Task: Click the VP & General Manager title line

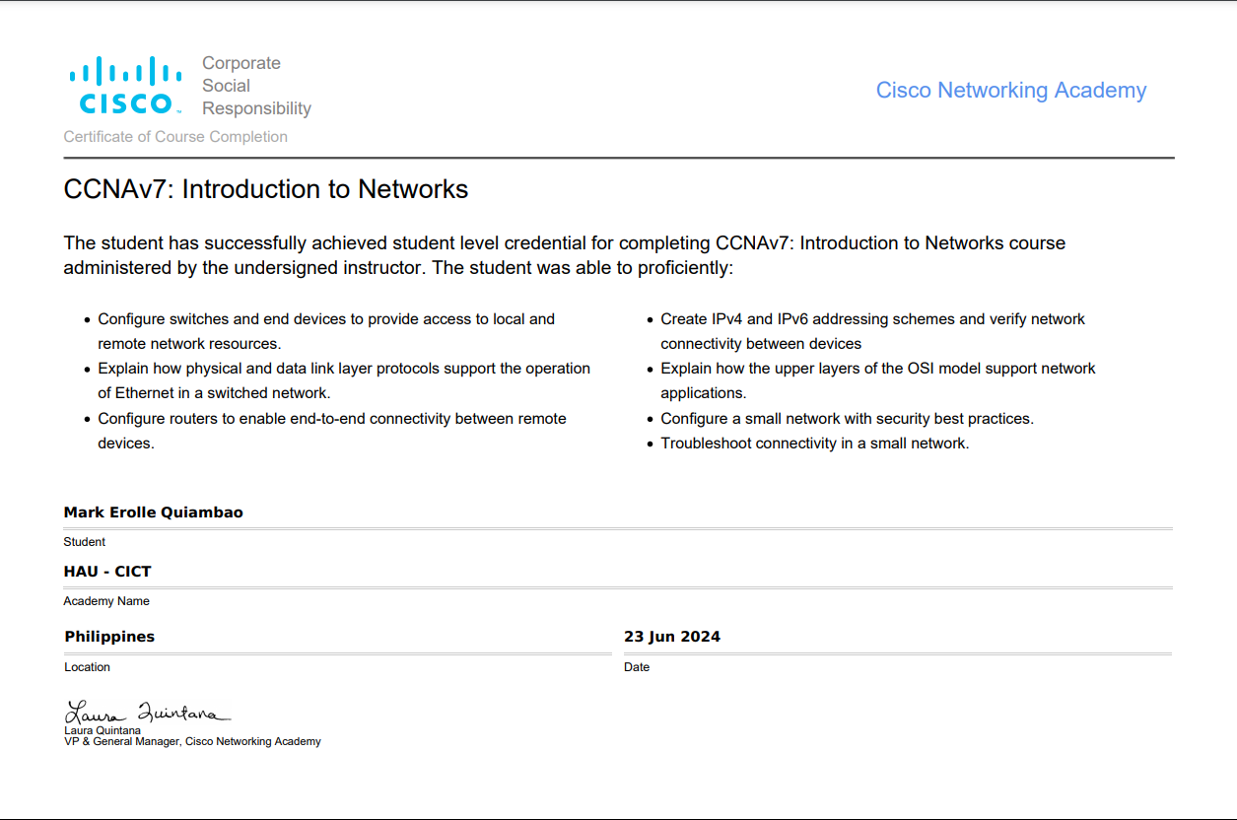Action: pyautogui.click(x=192, y=741)
